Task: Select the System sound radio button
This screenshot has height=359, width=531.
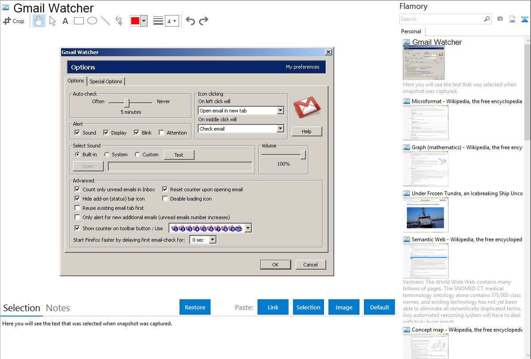Action: click(x=107, y=154)
